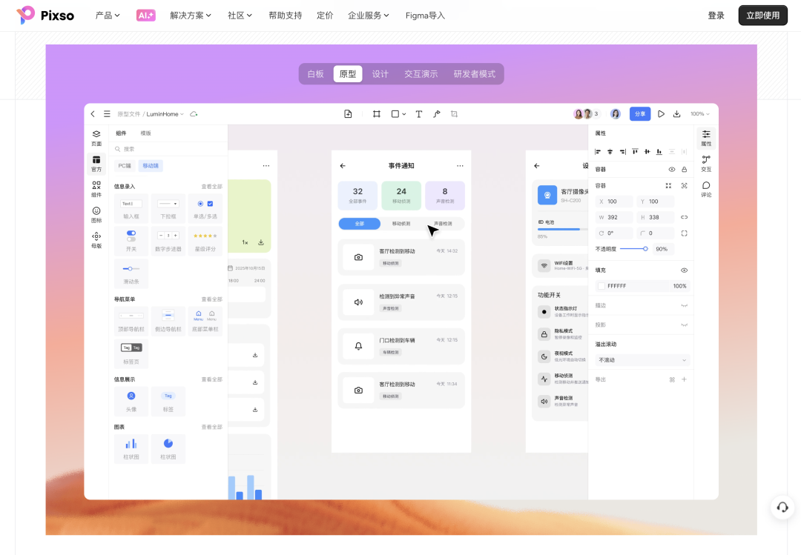This screenshot has width=801, height=555.
Task: Click 状态指示灯 switch row
Action: coord(561,311)
